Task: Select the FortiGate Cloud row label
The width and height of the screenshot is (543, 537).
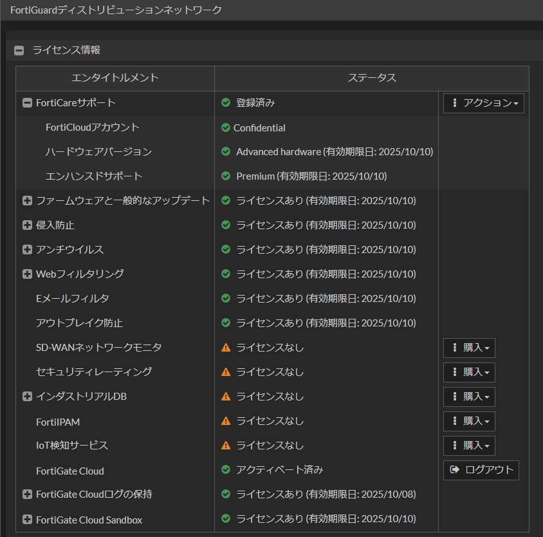Action: pos(70,471)
